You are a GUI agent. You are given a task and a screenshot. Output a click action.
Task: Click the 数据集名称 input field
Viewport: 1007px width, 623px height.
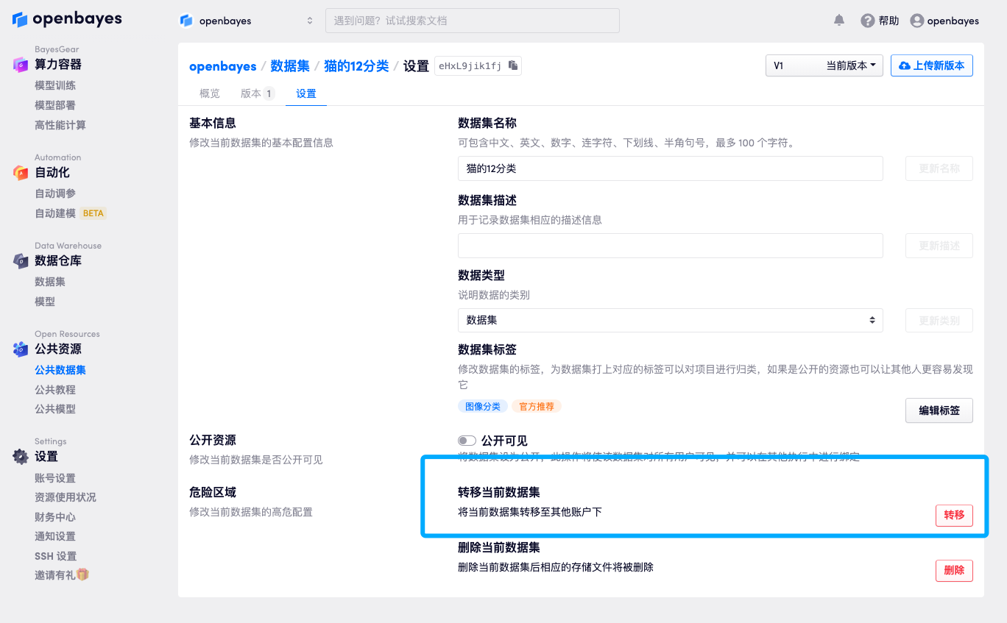pos(670,168)
